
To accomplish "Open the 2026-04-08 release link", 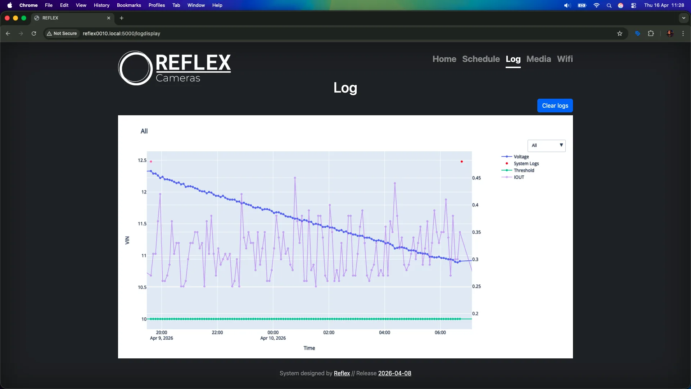I will tap(394, 374).
